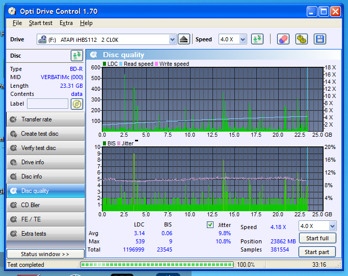
Task: Click the BD-R type value
Action: [76, 69]
